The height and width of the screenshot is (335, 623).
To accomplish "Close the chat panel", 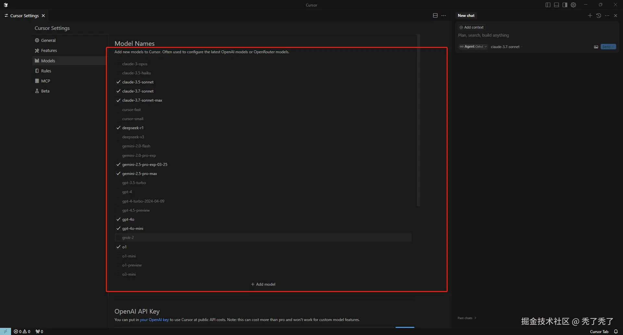I will (616, 16).
